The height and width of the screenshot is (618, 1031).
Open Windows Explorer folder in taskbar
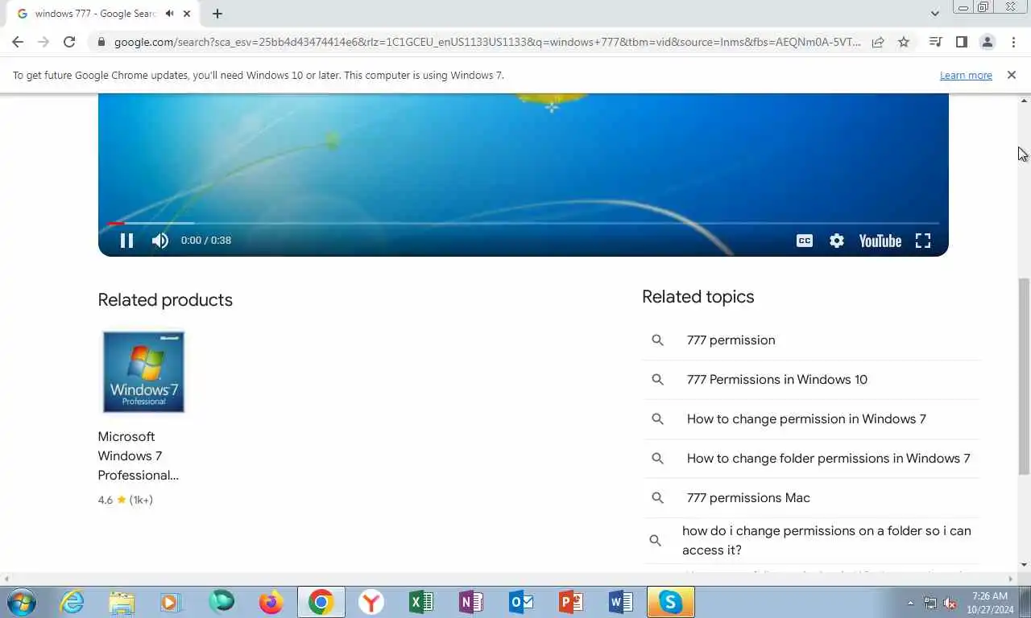pos(122,602)
